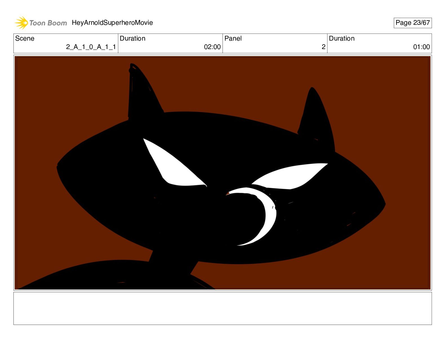Select the panel number "2"

click(324, 47)
